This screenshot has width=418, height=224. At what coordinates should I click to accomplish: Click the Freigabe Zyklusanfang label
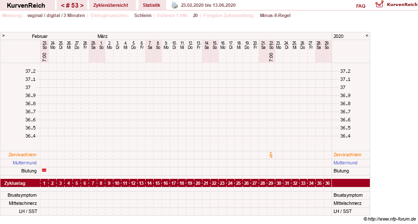coord(229,15)
